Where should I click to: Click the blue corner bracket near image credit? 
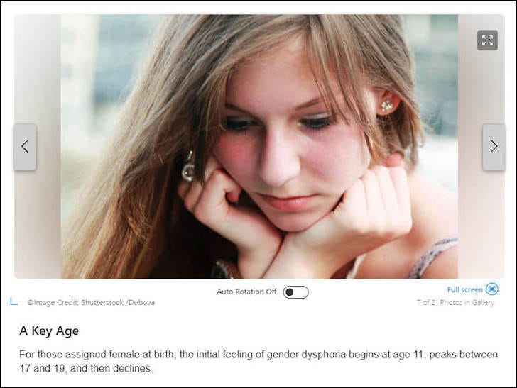coord(13,301)
